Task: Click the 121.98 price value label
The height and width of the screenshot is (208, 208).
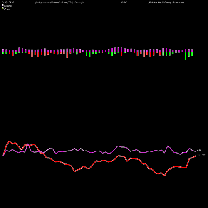Action: [x=201, y=155]
